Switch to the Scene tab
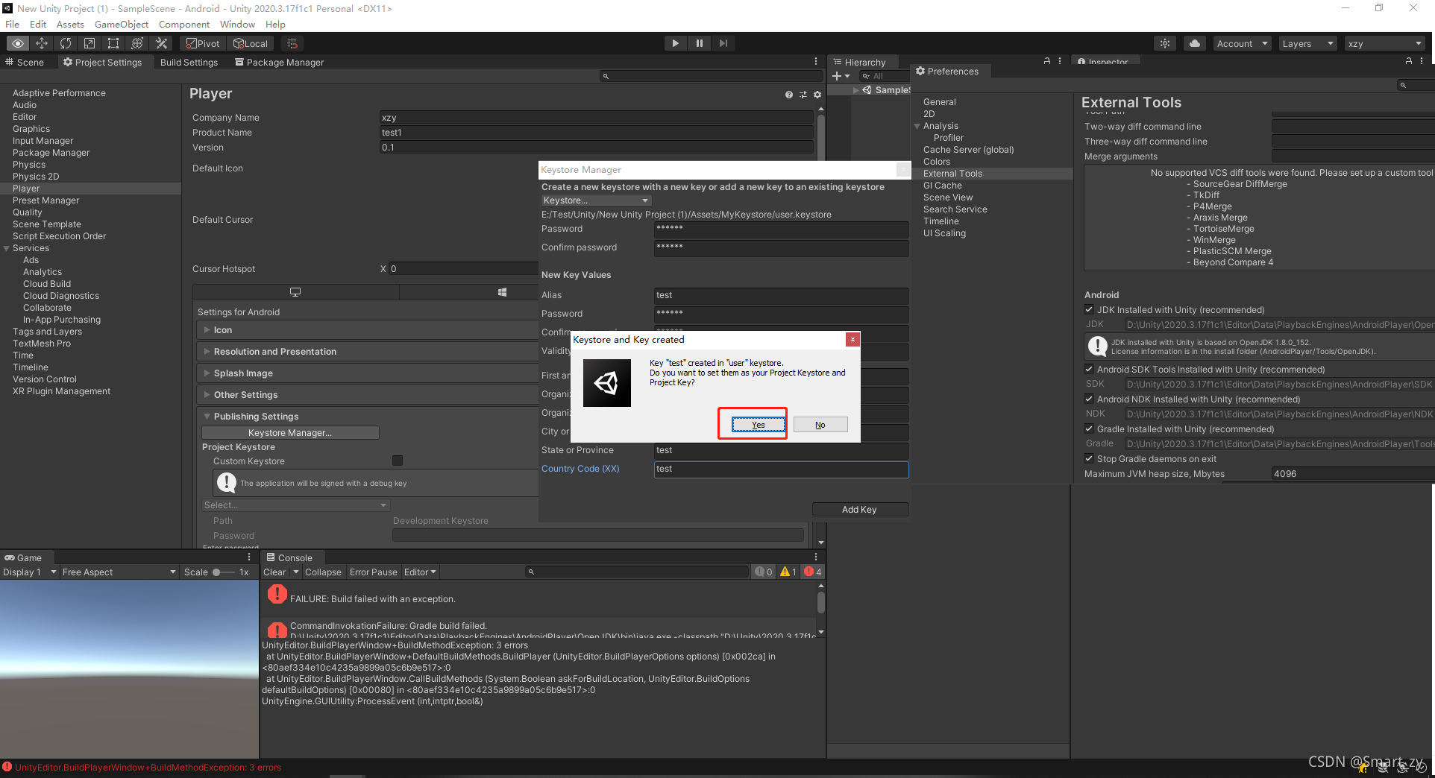This screenshot has width=1435, height=778. 25,63
